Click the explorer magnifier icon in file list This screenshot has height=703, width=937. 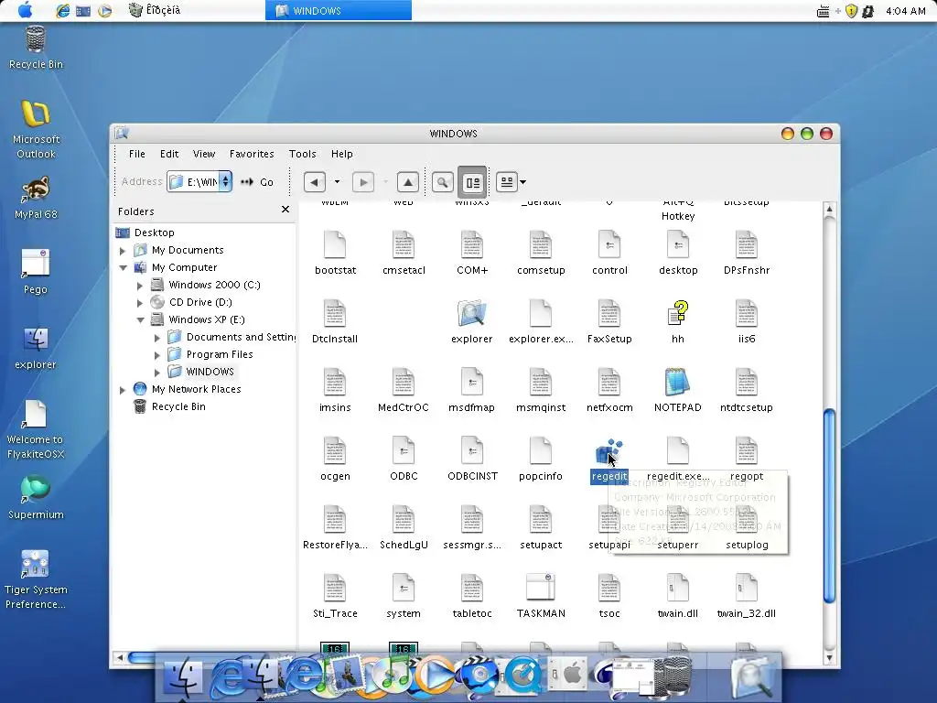pyautogui.click(x=472, y=315)
